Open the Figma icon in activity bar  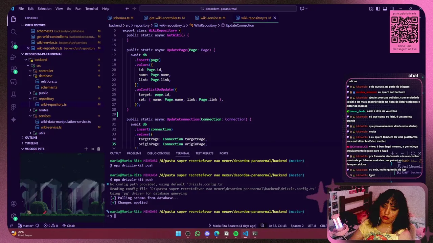point(14,107)
